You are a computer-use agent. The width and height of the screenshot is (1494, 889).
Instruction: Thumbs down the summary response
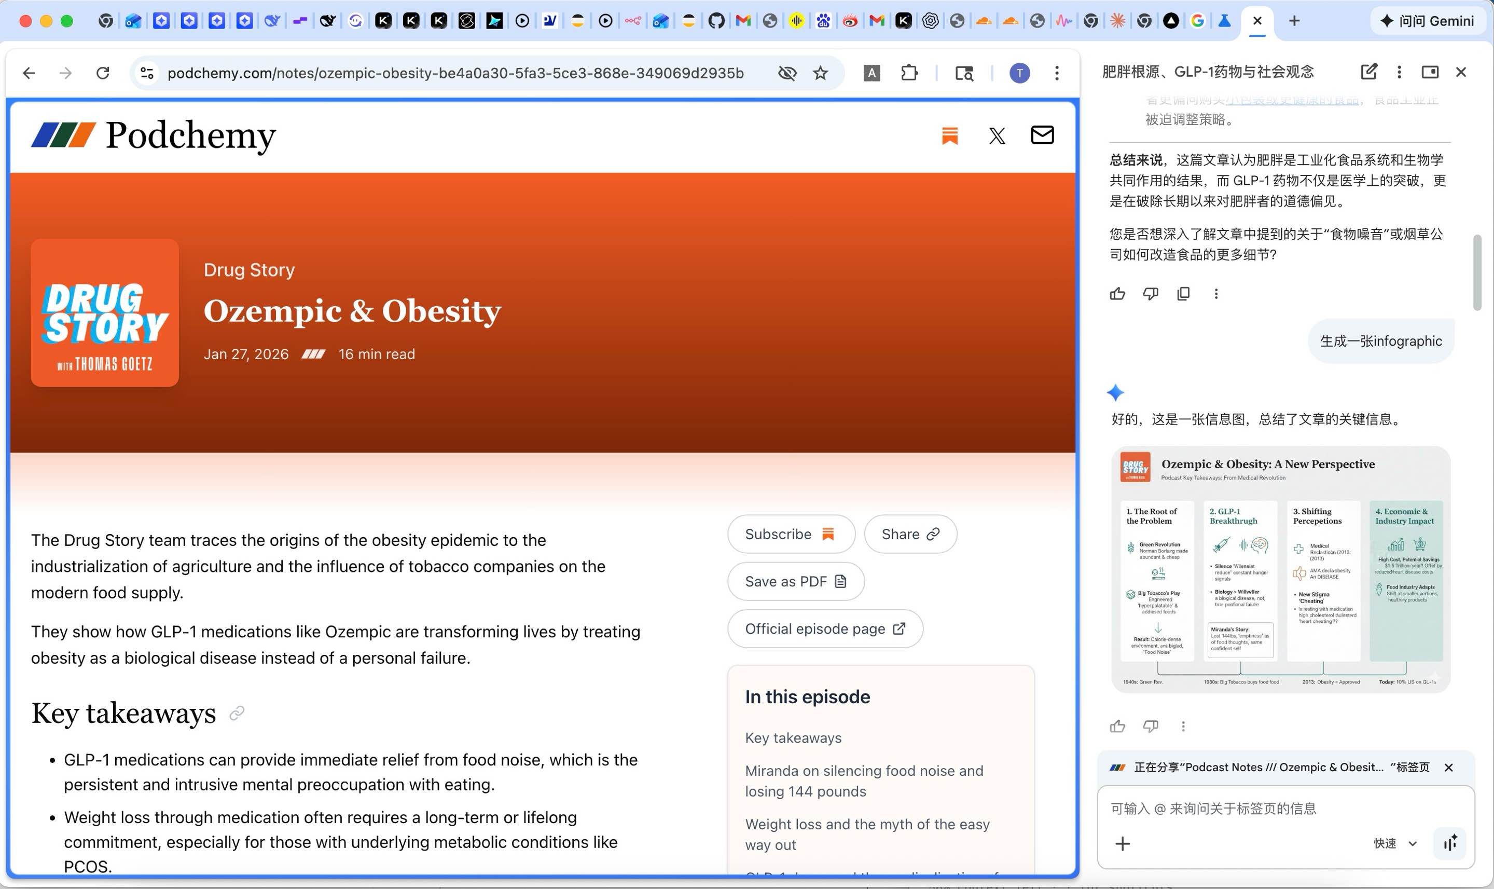click(x=1150, y=294)
